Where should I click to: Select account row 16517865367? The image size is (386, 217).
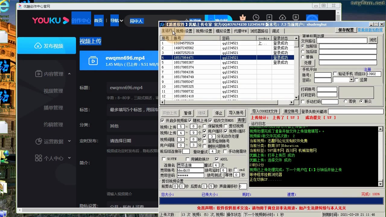click(x=227, y=62)
